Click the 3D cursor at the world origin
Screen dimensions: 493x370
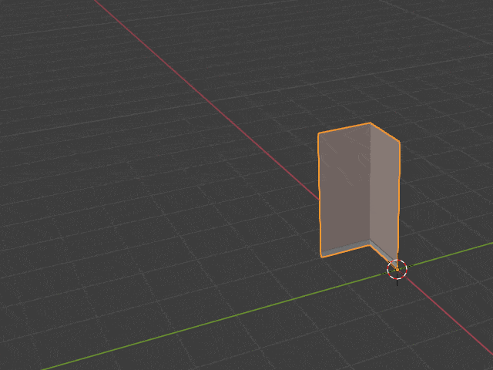click(x=397, y=270)
